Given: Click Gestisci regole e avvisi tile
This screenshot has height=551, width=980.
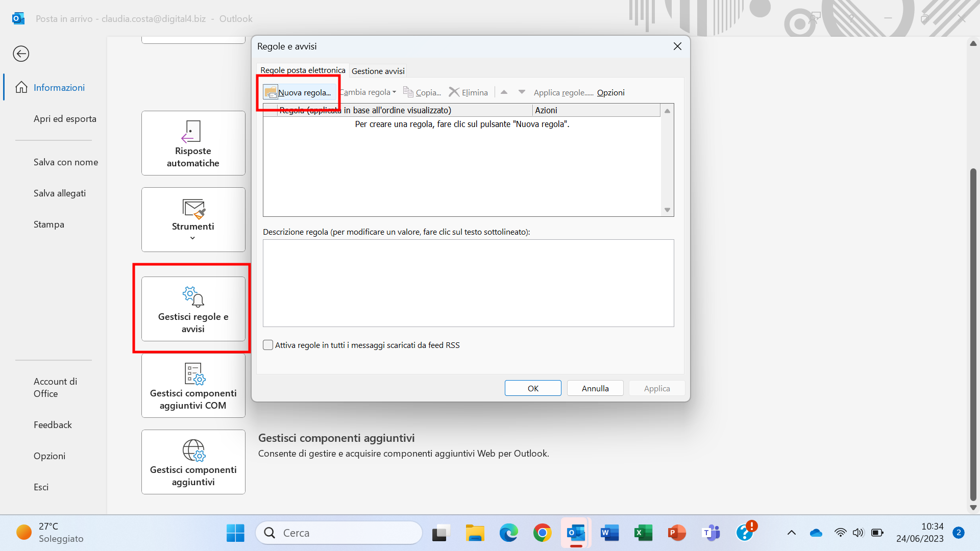Looking at the screenshot, I should 193,309.
